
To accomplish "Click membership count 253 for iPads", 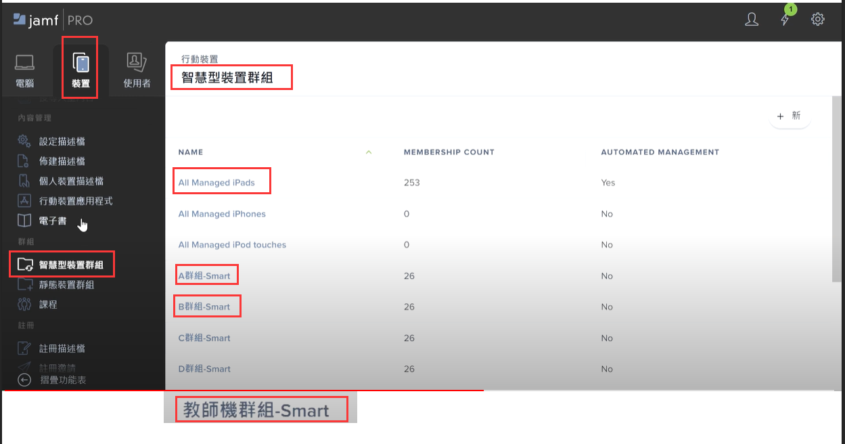I will click(412, 183).
